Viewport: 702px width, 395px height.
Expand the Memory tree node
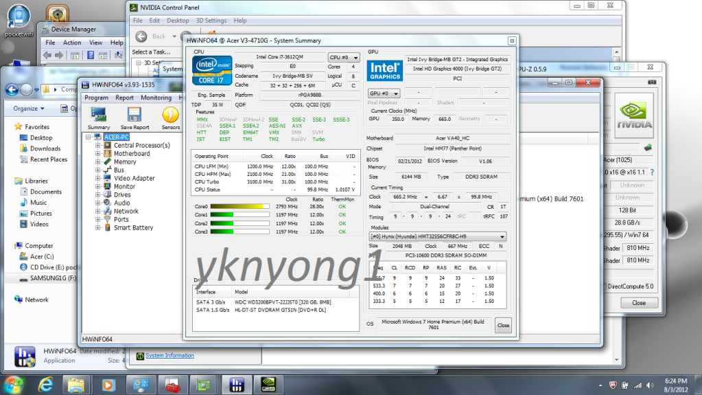[97, 162]
